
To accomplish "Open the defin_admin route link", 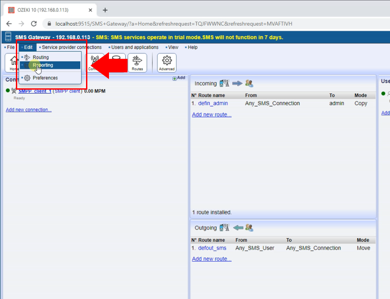I will point(213,103).
